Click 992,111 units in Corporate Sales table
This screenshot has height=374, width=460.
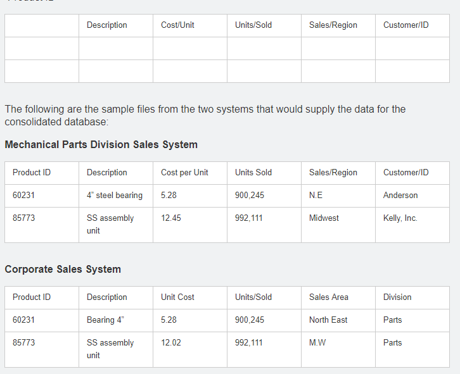coord(248,343)
